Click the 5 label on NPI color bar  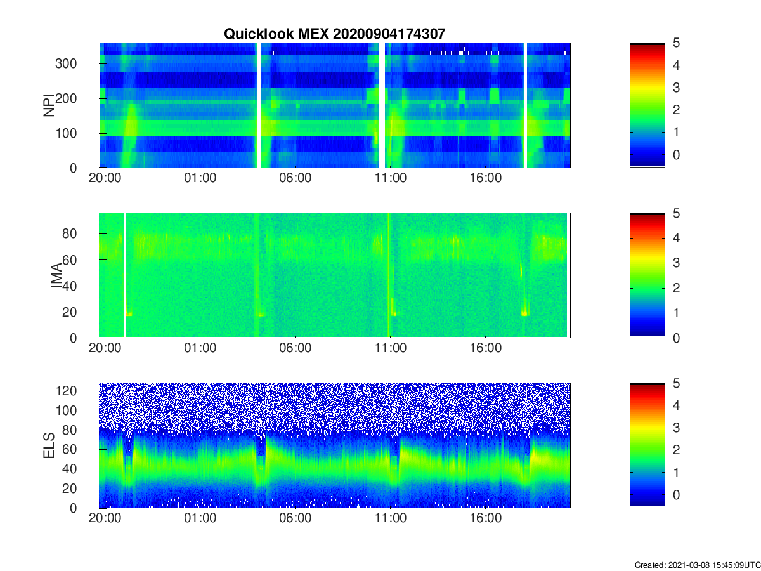click(x=676, y=43)
